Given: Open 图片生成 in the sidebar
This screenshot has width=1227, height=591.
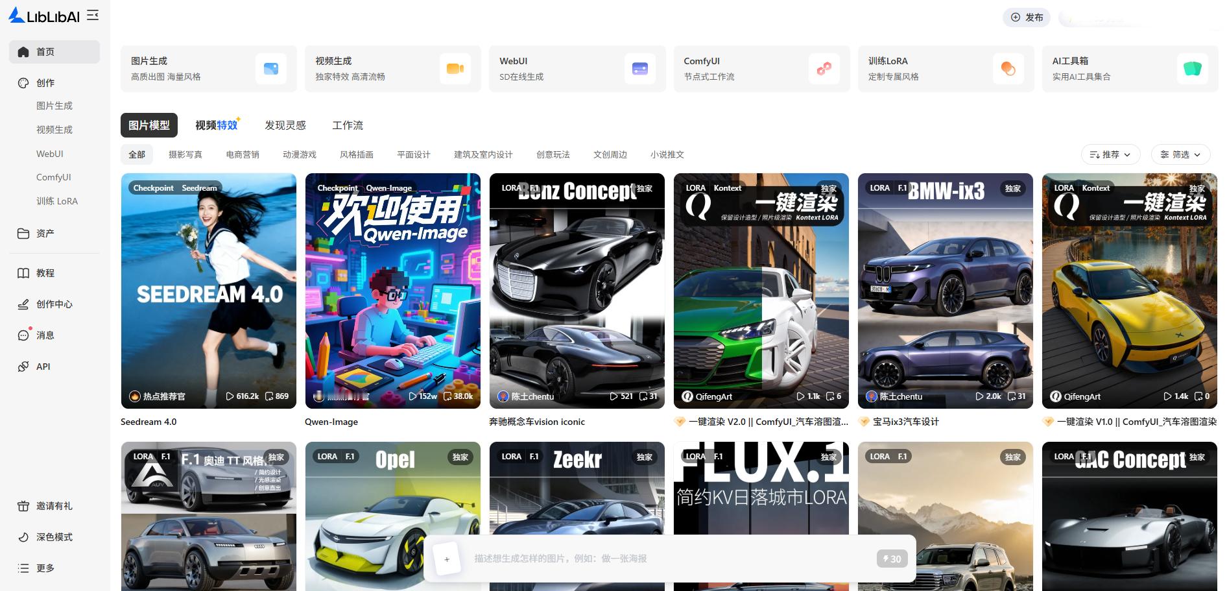Looking at the screenshot, I should pos(54,106).
